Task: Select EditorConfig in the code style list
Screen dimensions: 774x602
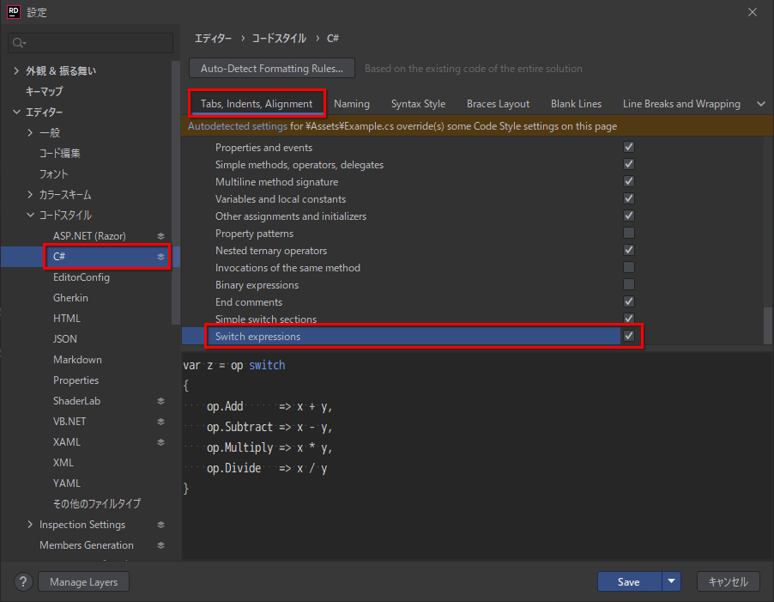Action: pyautogui.click(x=82, y=277)
